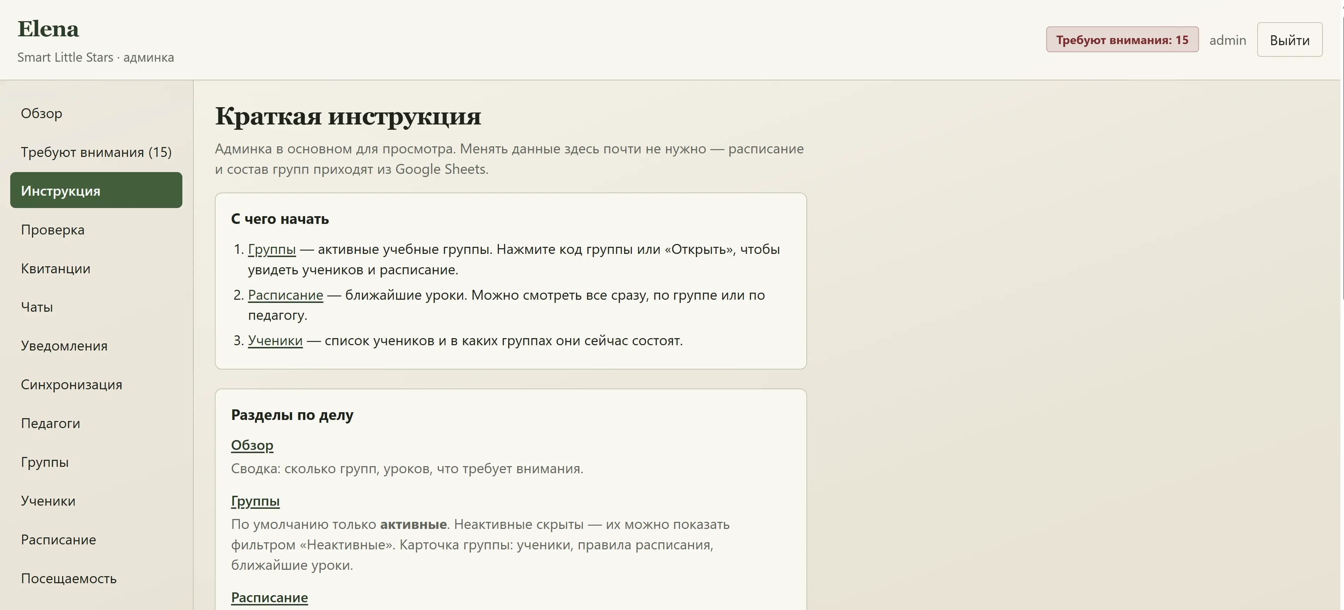1344x610 pixels.
Task: Open Группы link under Разделы по делу
Action: (255, 501)
